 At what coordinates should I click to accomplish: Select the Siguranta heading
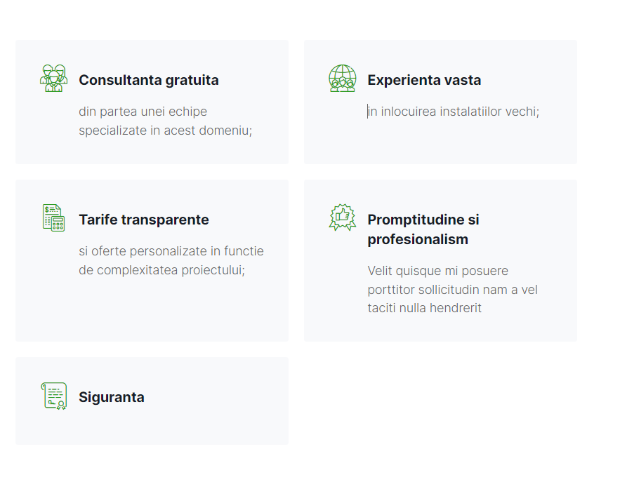click(112, 397)
